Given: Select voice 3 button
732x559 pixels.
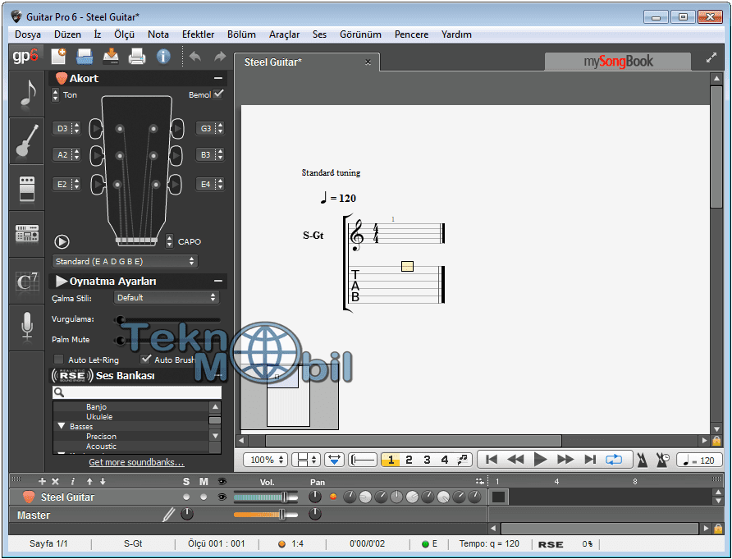Looking at the screenshot, I should click(427, 460).
